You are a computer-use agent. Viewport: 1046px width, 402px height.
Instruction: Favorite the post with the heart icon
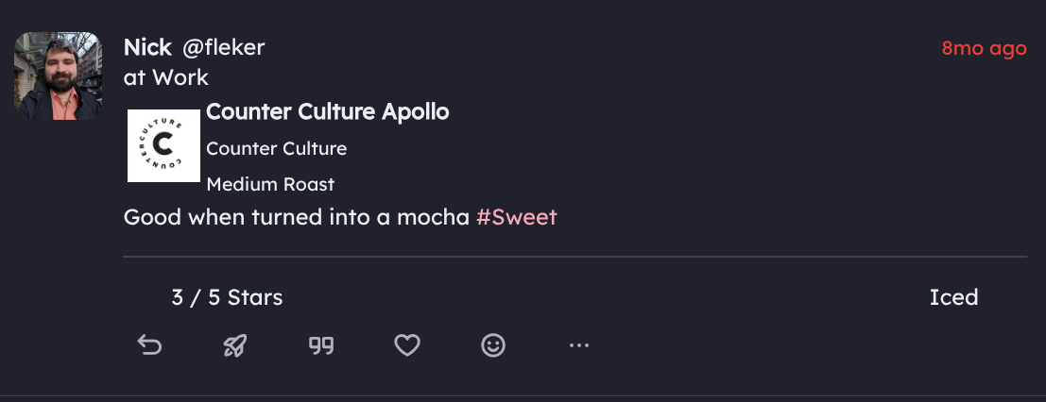(x=407, y=346)
